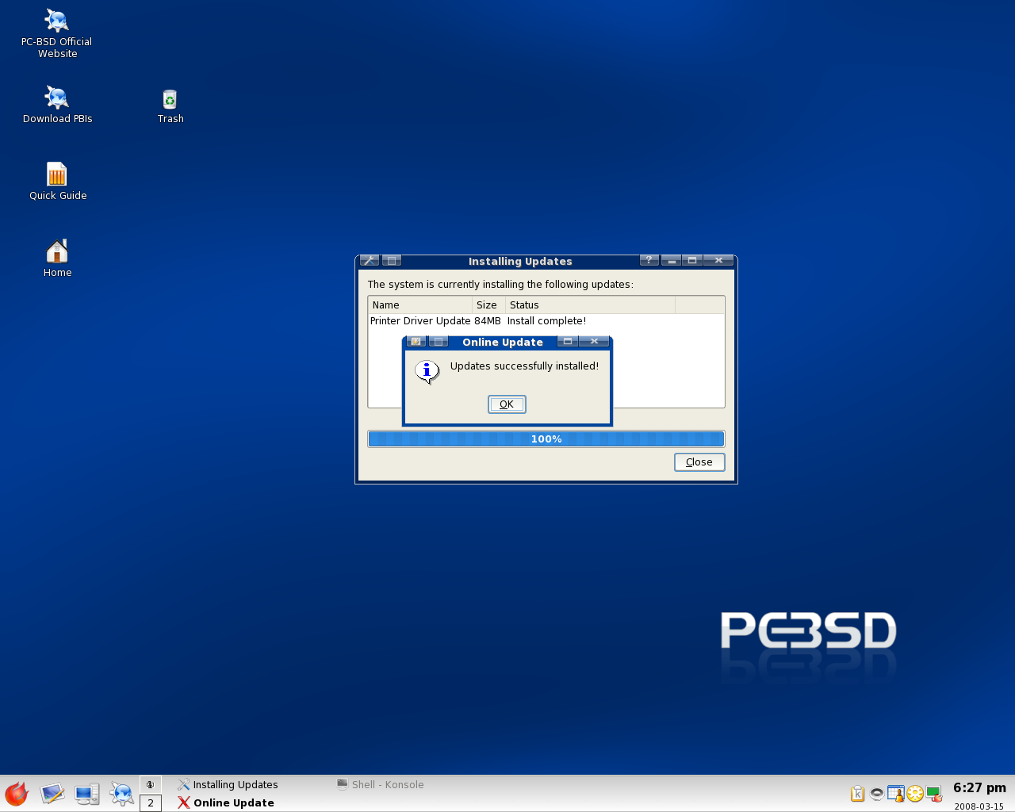The height and width of the screenshot is (812, 1015).
Task: Maximize the Online Update dialog
Action: 568,342
